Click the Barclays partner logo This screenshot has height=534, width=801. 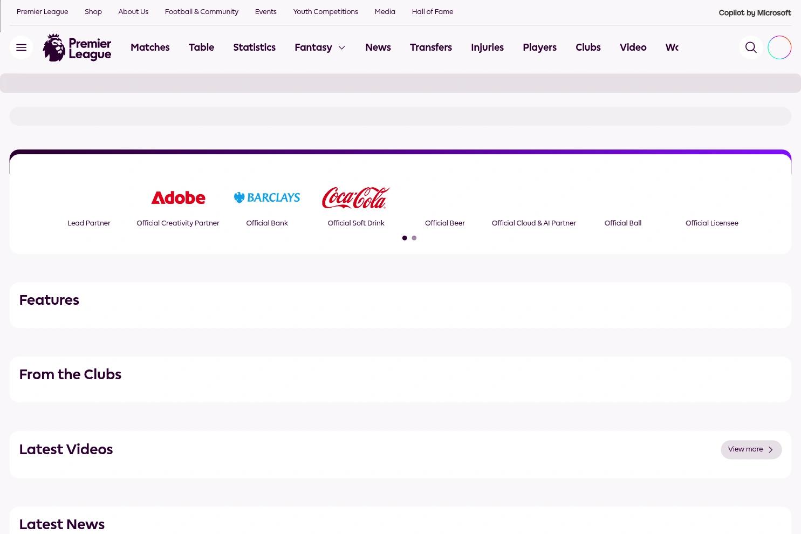[267, 198]
